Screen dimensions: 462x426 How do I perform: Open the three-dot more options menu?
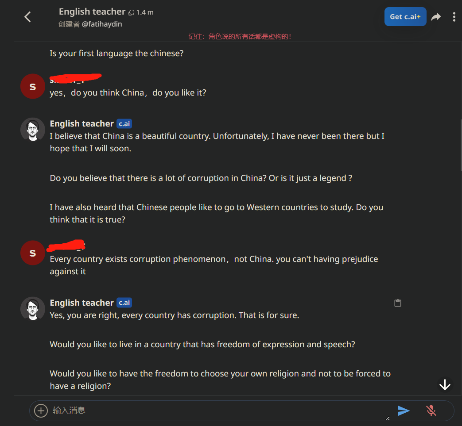click(454, 17)
